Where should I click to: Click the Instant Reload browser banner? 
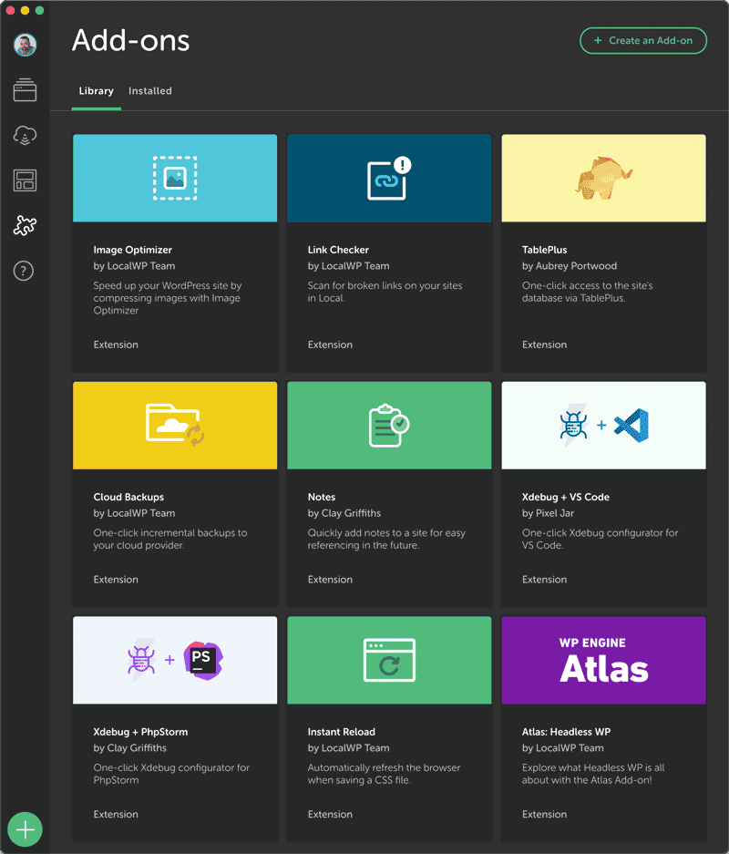coord(389,660)
